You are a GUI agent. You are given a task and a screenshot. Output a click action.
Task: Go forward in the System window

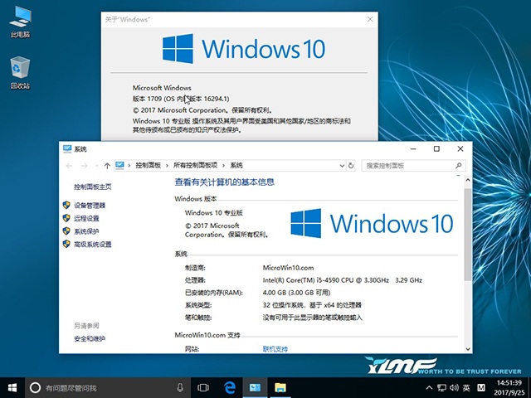[x=84, y=166]
